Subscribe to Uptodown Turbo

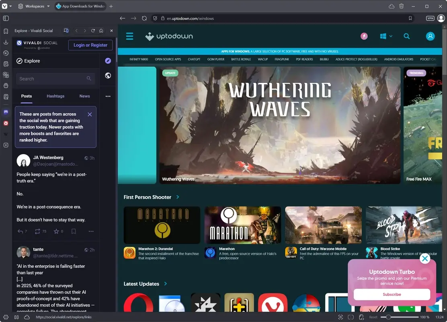tap(392, 294)
